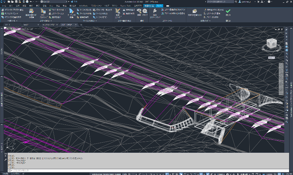
Task: Toggle the ribbon minimize button beside the tabs
Action: pos(168,6)
